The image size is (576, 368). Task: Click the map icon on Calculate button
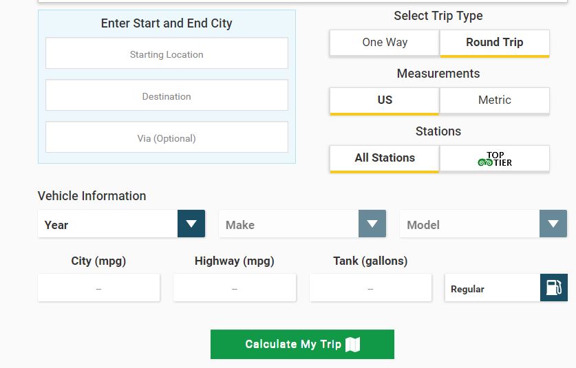point(353,345)
